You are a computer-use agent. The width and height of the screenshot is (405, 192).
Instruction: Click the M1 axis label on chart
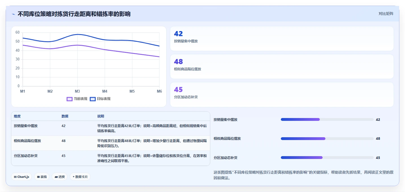coord(23,91)
